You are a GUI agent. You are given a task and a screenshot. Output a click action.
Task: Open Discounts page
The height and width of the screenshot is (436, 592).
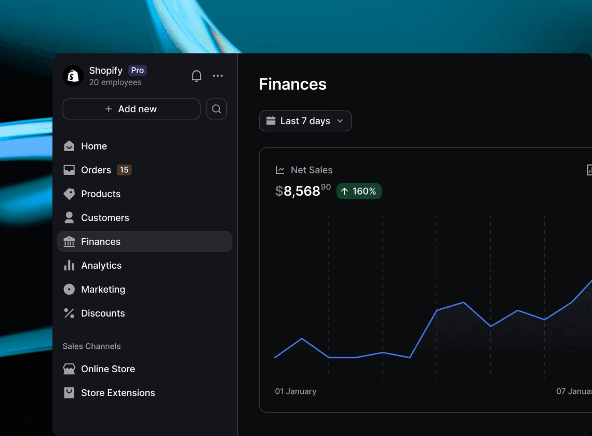coord(144,314)
